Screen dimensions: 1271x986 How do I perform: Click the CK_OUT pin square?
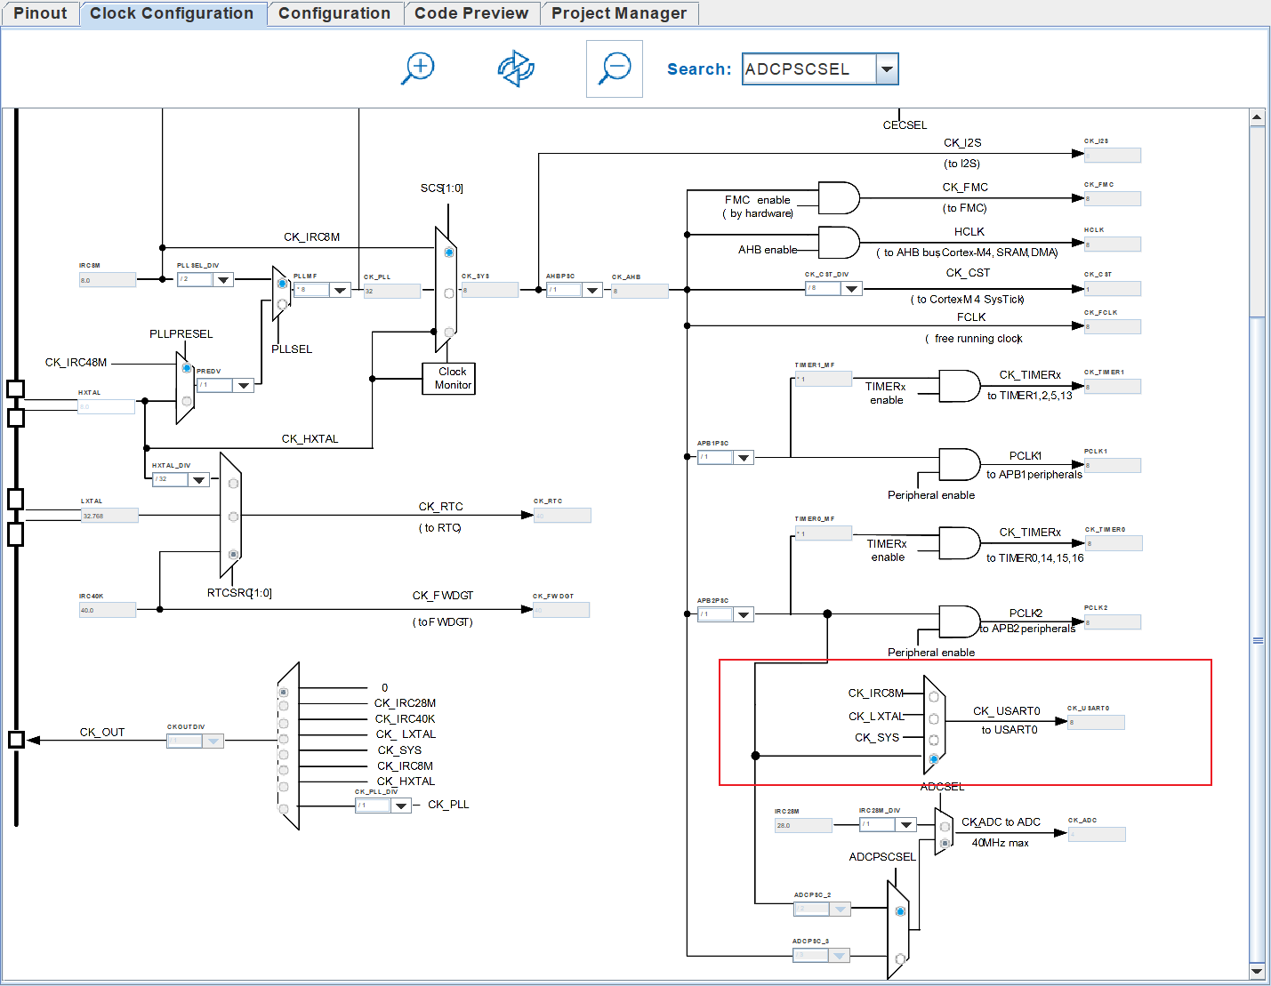coord(15,739)
